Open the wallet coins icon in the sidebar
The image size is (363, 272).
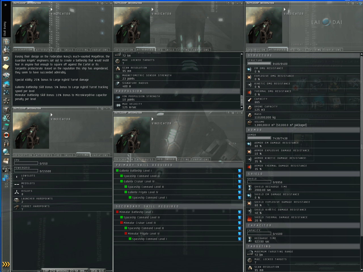point(6,118)
